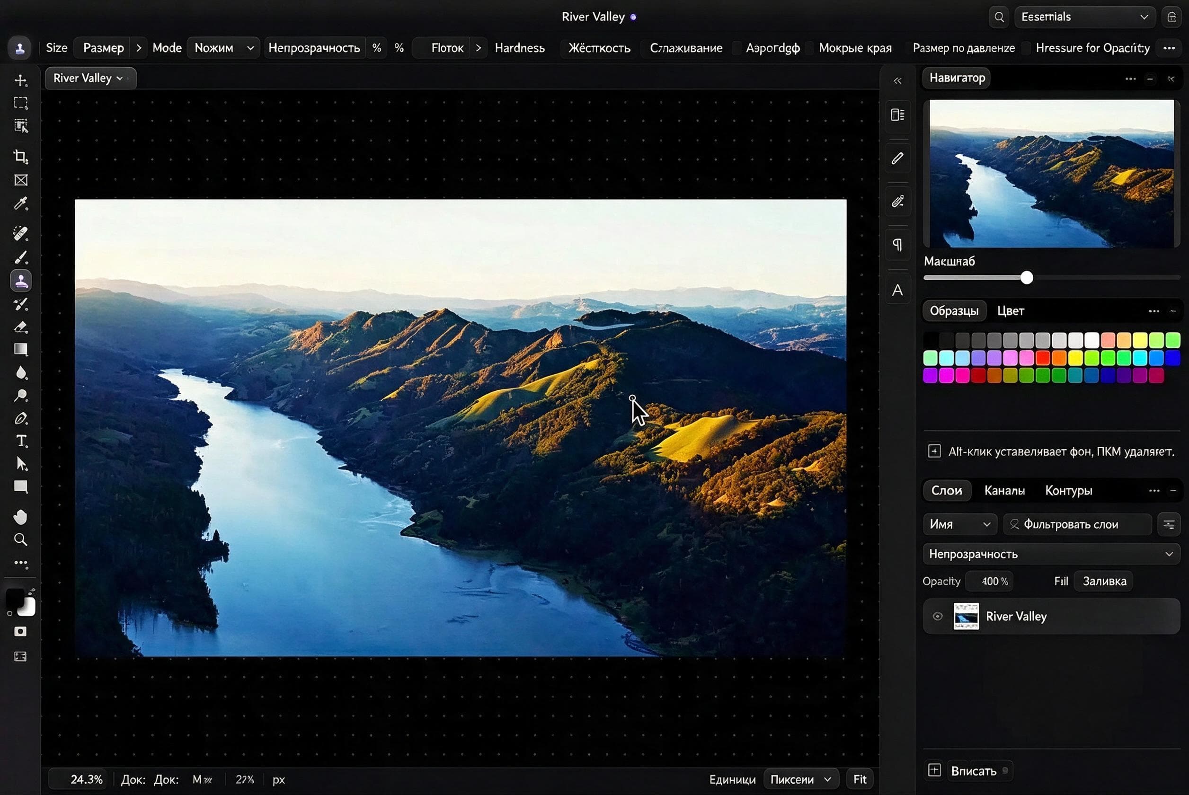Select the Clone Stamp tool

pyautogui.click(x=21, y=281)
